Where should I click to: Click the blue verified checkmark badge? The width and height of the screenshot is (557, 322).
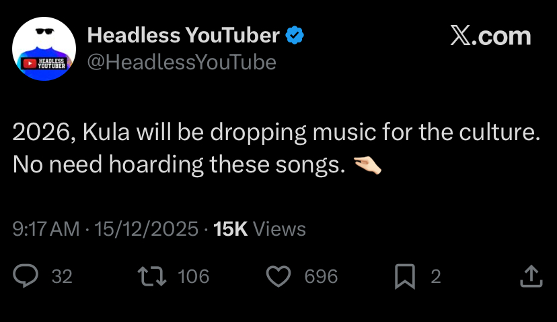(x=294, y=35)
